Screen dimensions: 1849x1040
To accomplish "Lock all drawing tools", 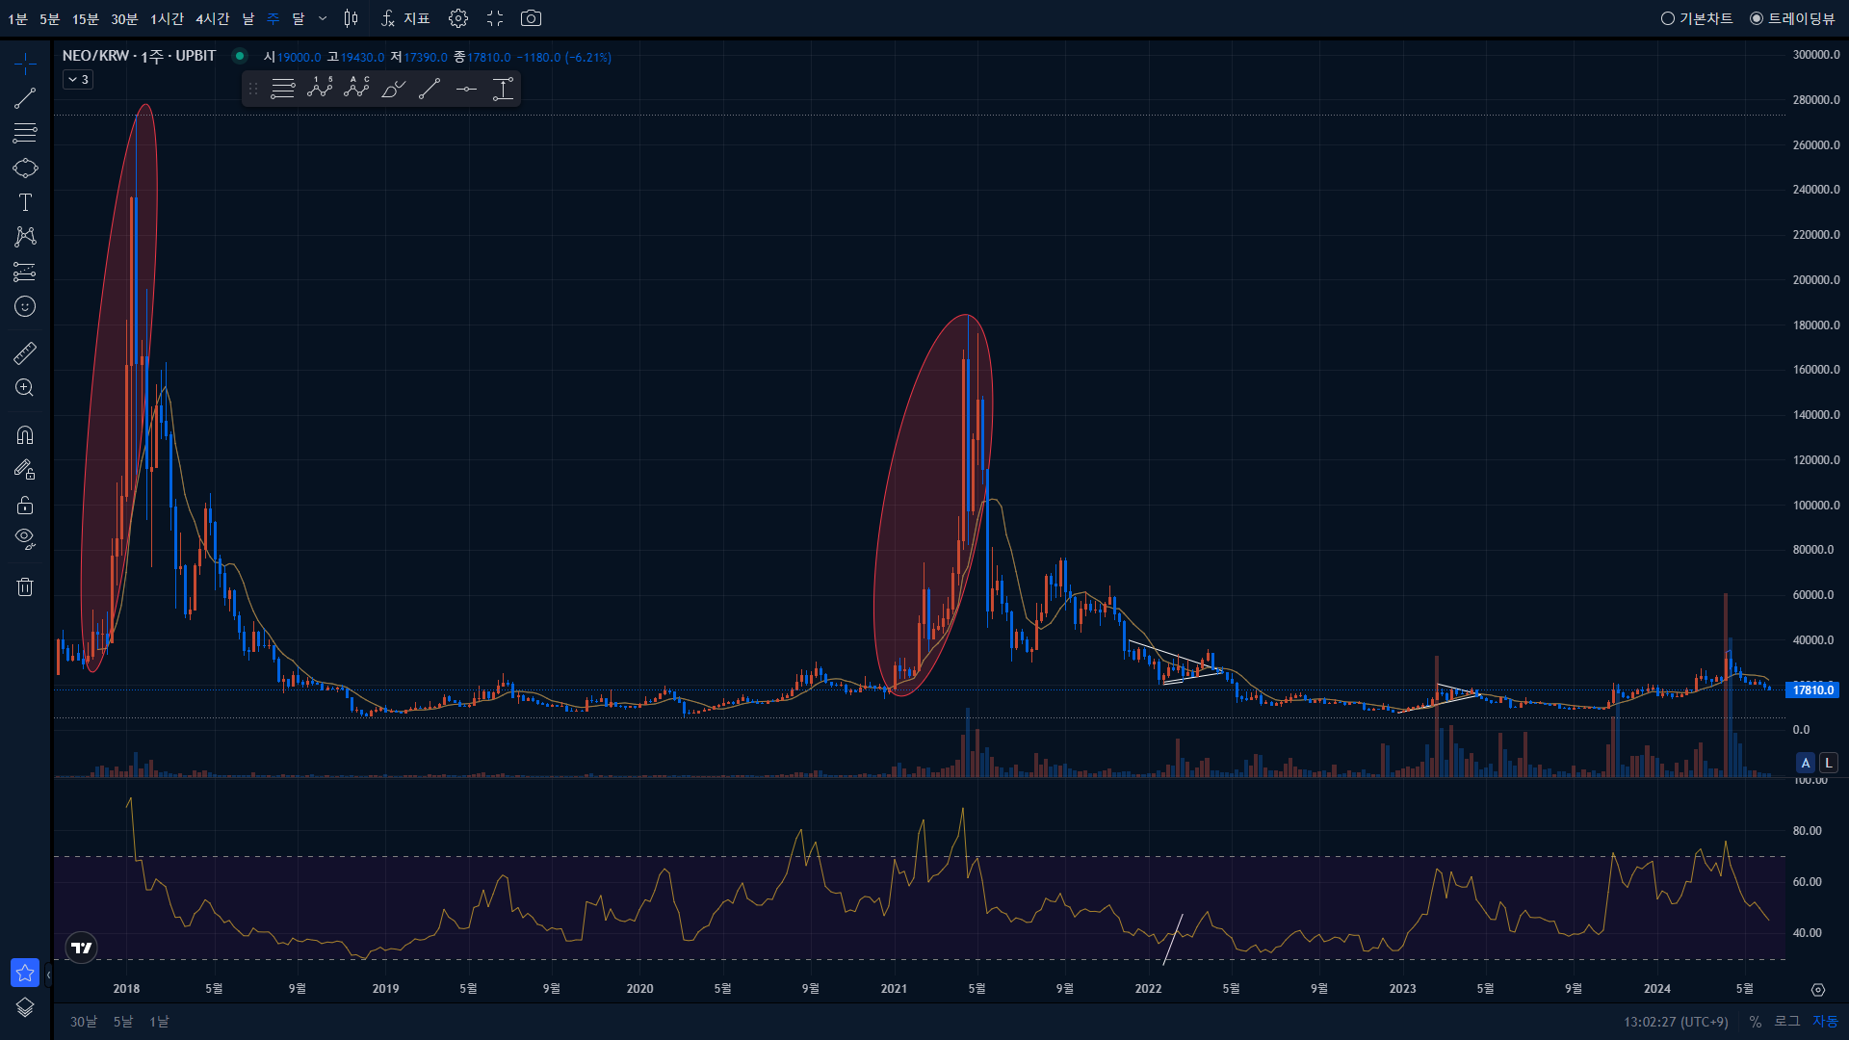I will 25,505.
